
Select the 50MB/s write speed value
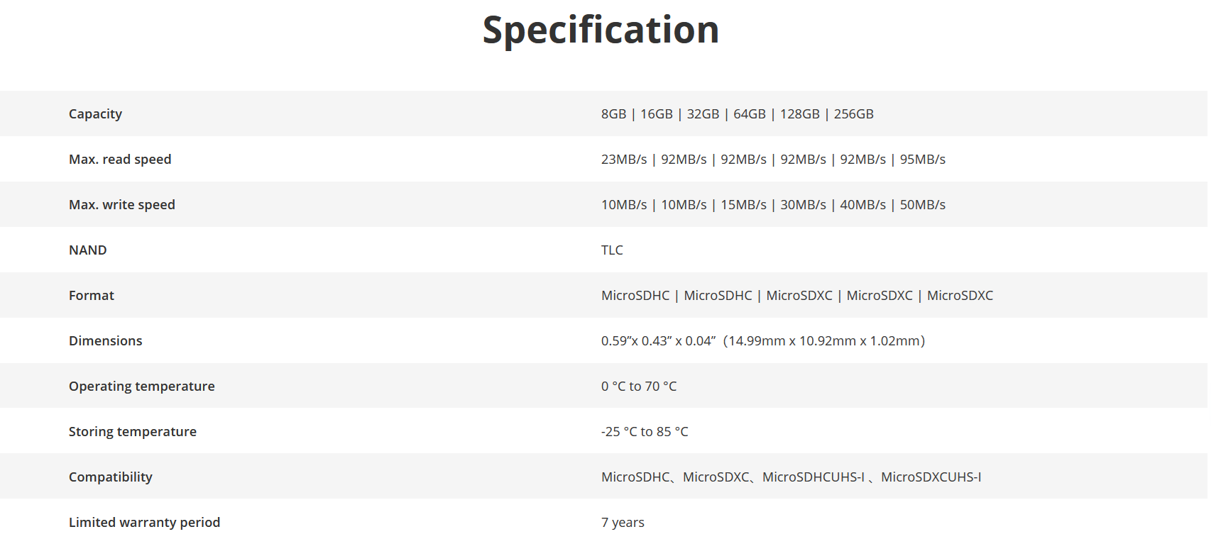922,205
